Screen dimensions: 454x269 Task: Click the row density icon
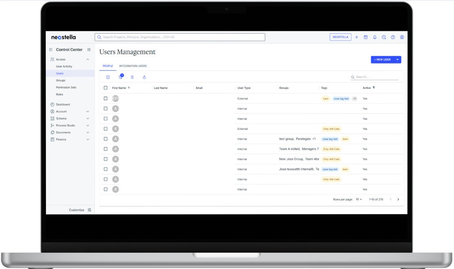coord(132,77)
